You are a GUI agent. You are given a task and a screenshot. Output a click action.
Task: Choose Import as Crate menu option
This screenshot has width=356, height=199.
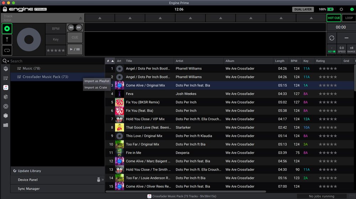click(x=96, y=88)
